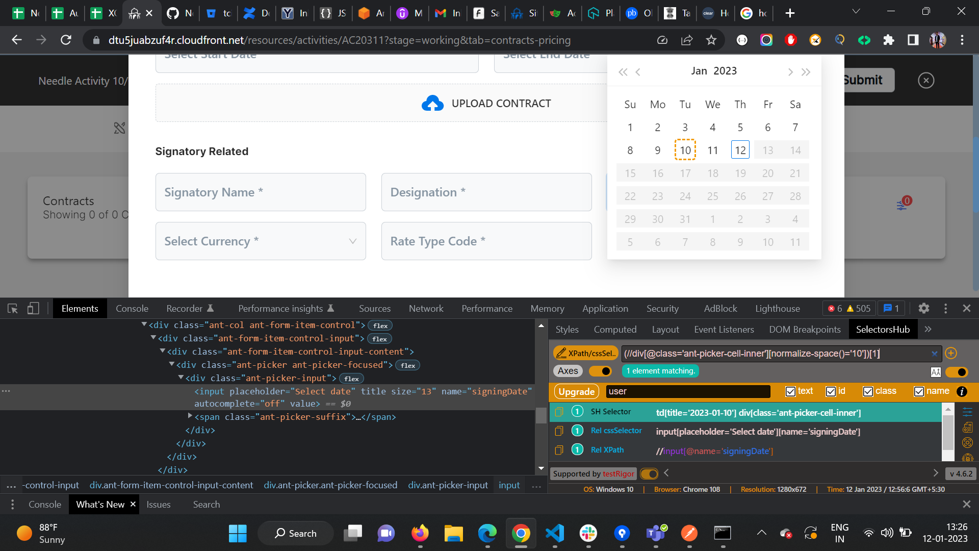
Task: Click the orange plus icon beside XPath field
Action: click(951, 353)
